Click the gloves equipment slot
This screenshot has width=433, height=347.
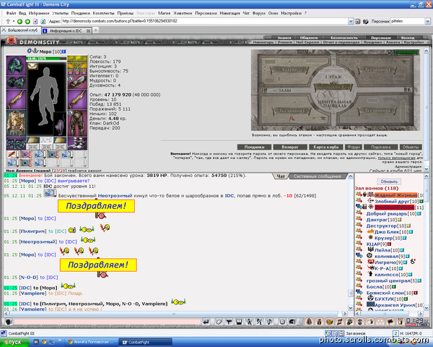point(77,82)
